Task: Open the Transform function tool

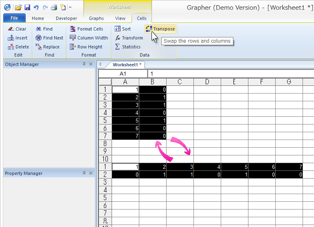Action: (118, 38)
